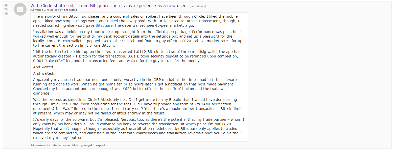Open the 14 comments link
394x151 pixels.
coord(40,145)
